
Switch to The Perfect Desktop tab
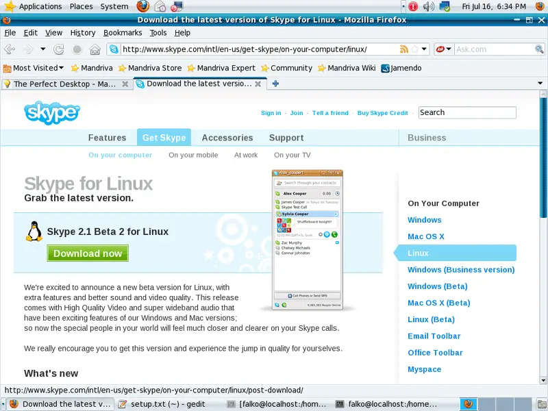(x=66, y=84)
